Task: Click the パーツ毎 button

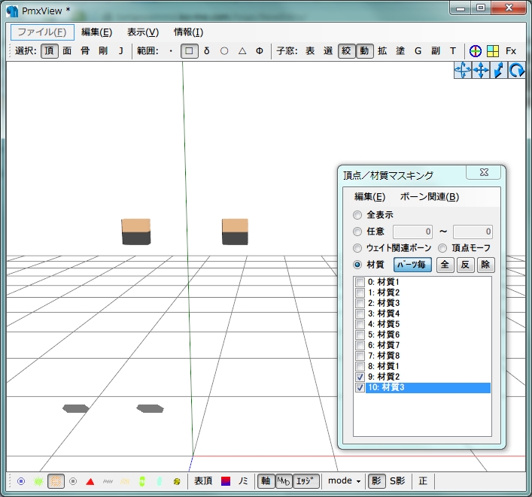Action: point(412,265)
